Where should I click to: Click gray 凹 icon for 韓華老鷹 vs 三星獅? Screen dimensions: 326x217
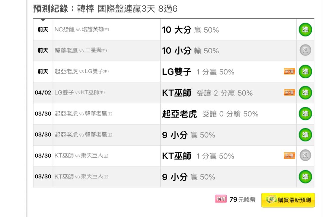point(305,50)
